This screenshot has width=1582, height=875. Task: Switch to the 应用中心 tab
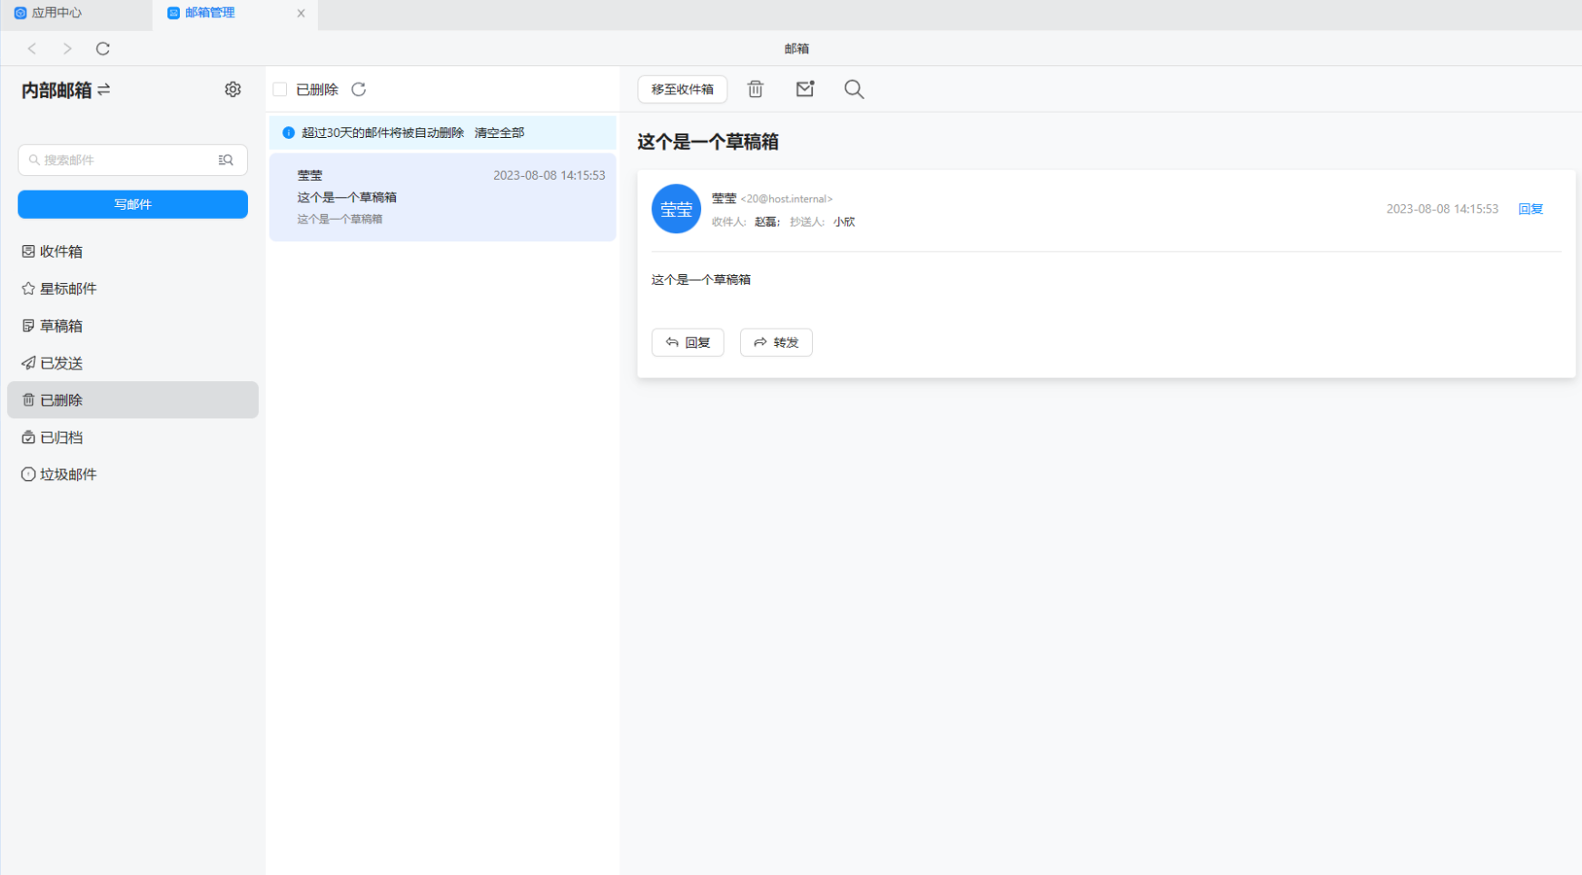pos(56,13)
